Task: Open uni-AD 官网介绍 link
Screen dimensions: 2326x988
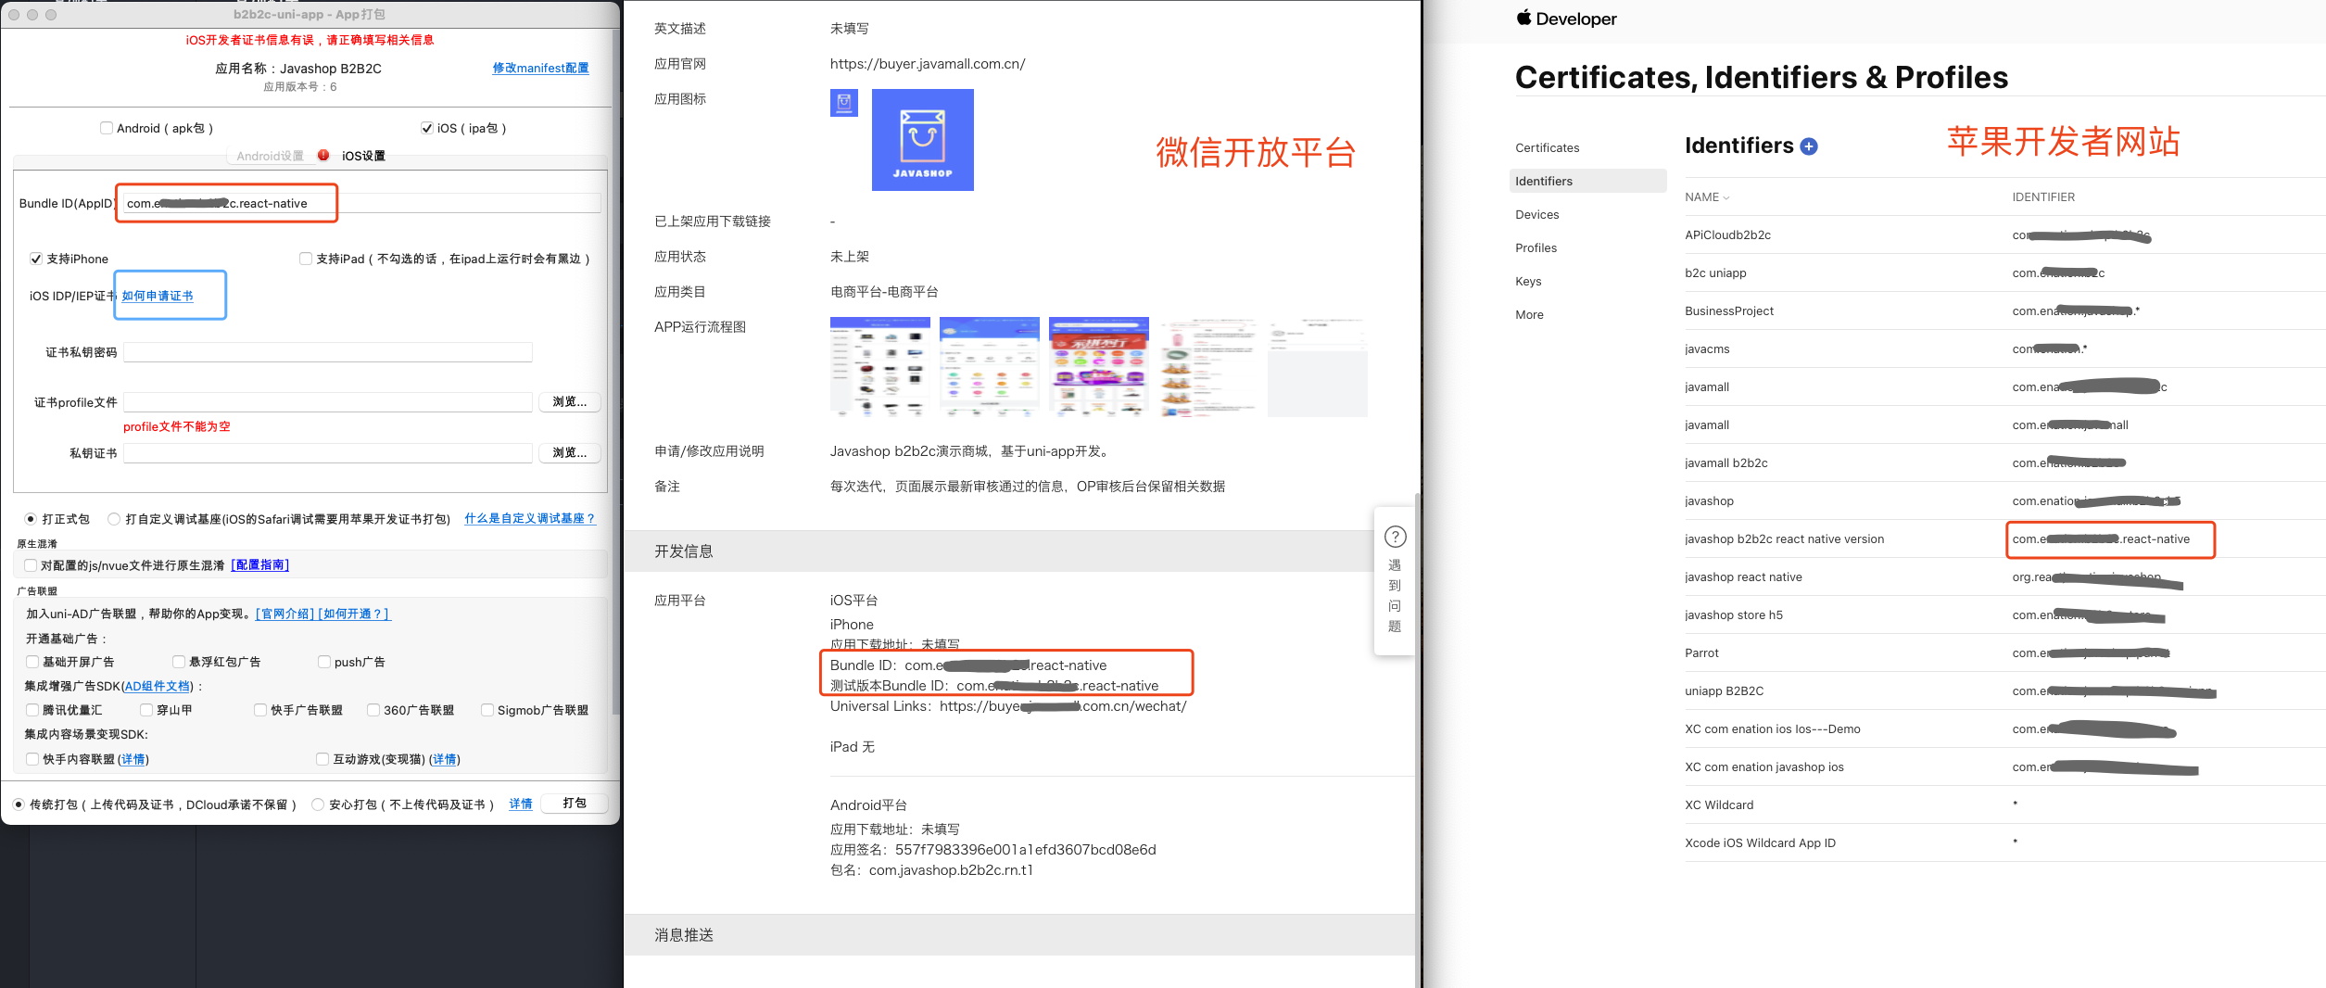Action: [x=284, y=614]
